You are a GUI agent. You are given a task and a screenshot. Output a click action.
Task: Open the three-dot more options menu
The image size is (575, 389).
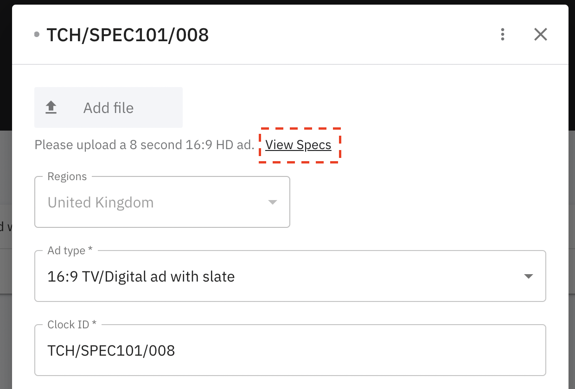click(x=503, y=34)
